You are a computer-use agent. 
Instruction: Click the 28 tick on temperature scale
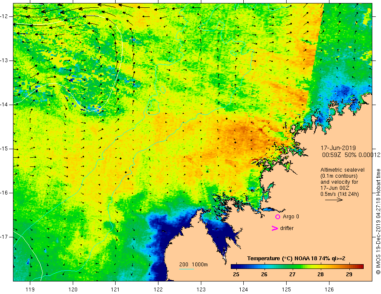click(320, 275)
